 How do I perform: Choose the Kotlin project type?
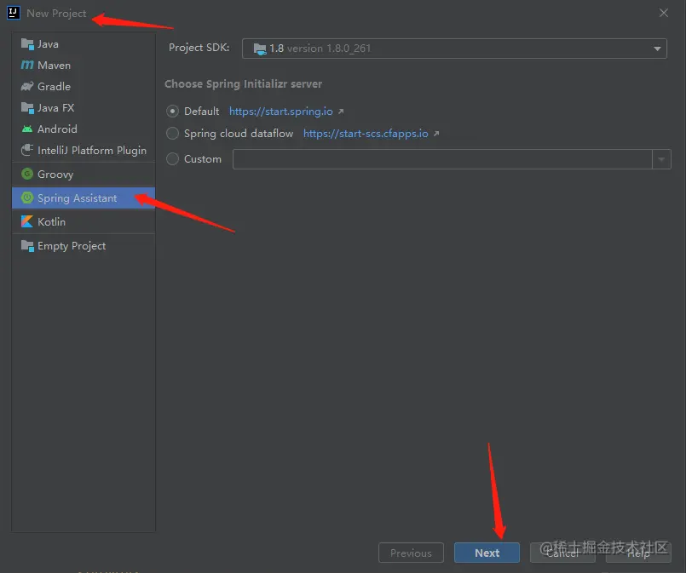coord(84,221)
